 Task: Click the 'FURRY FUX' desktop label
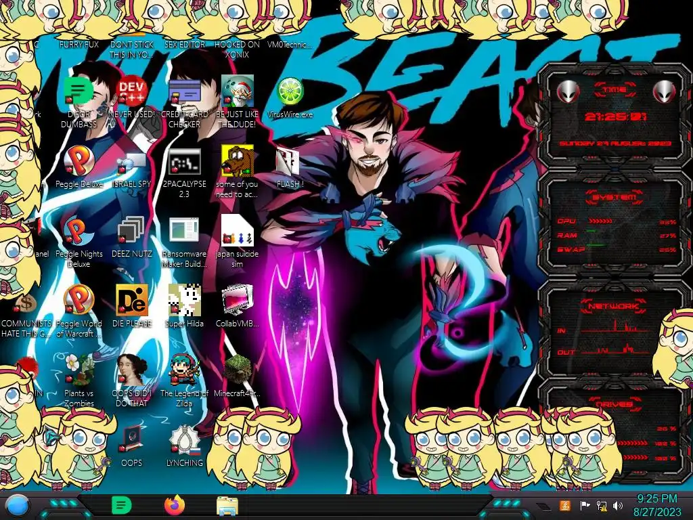point(79,45)
